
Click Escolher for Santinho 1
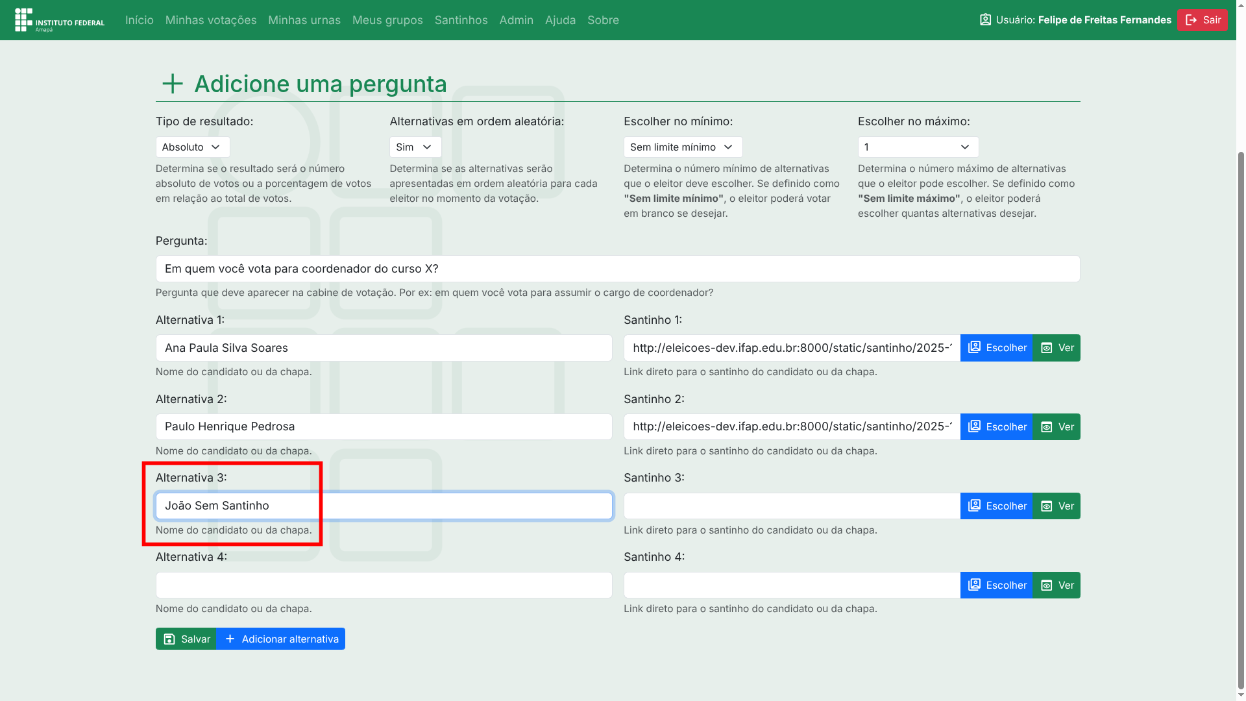[996, 348]
